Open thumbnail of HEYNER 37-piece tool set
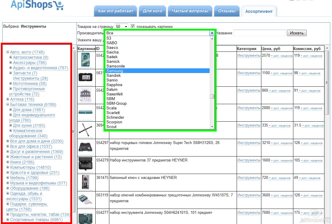Screen dimensions: 332x224 [x=85, y=163]
